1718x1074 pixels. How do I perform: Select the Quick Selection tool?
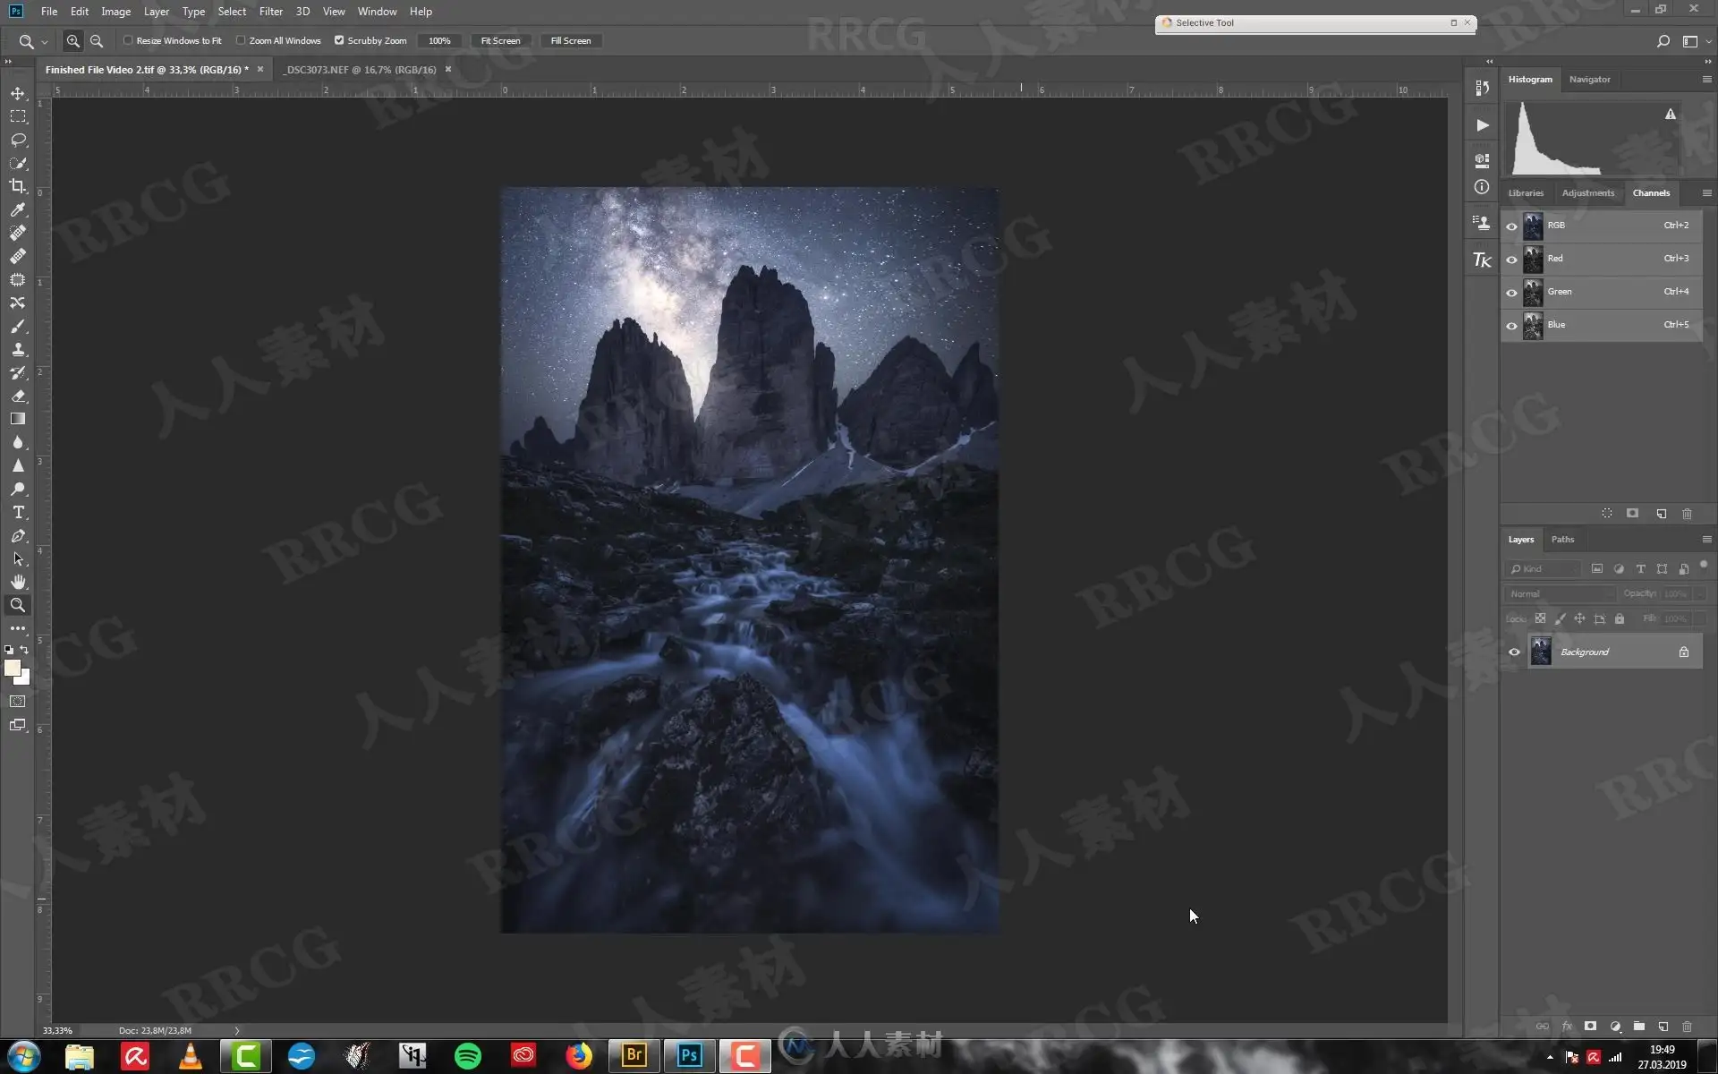pos(18,163)
